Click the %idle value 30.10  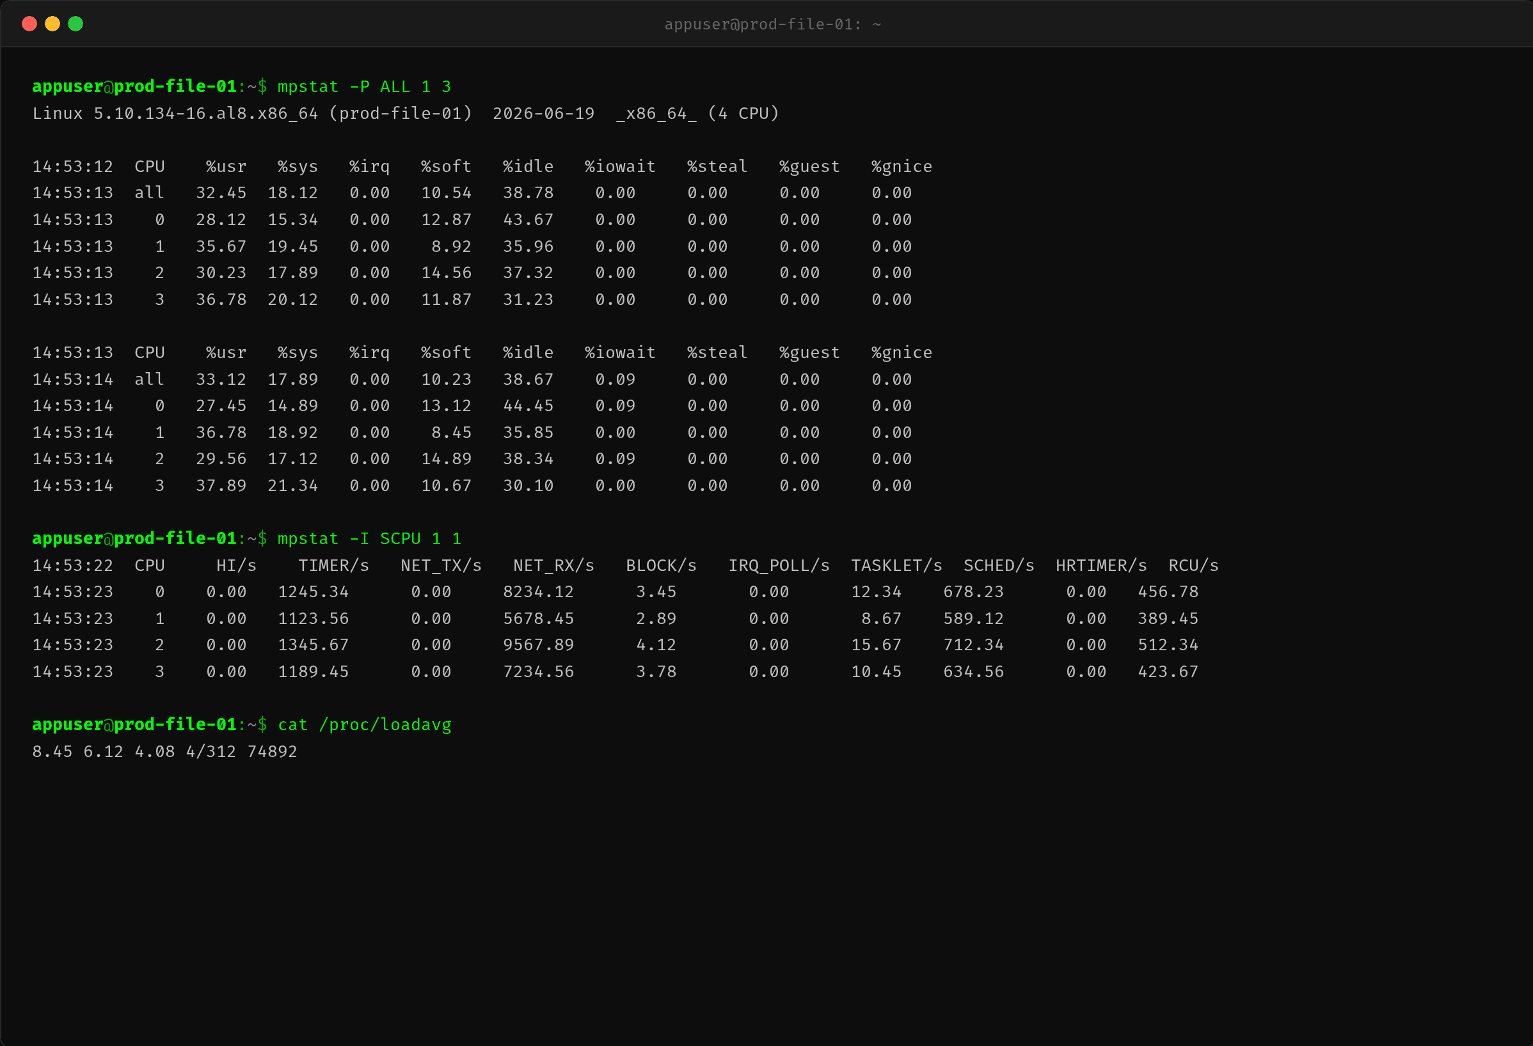tap(528, 486)
